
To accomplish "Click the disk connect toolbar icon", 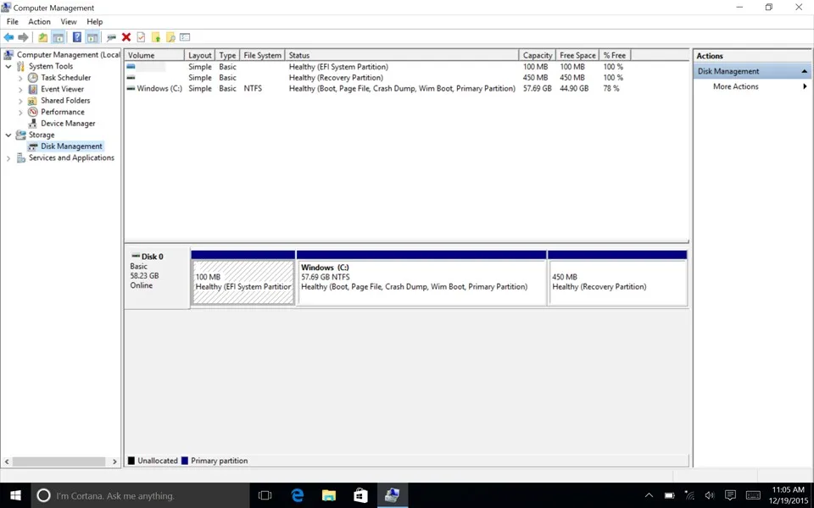I will (x=110, y=37).
